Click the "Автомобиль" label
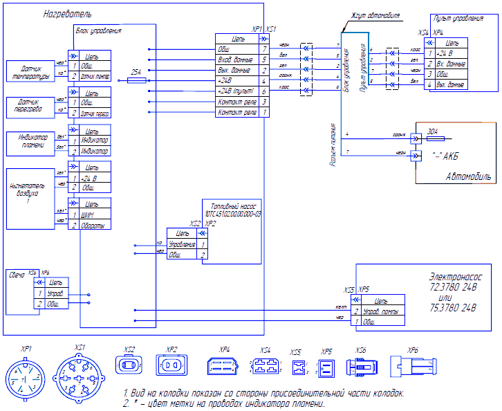Screen dimensions: 502x411 coord(468,176)
